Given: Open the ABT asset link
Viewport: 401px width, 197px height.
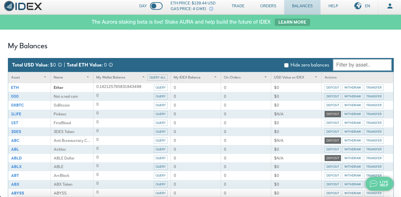Looking at the screenshot, I should pyautogui.click(x=15, y=176).
